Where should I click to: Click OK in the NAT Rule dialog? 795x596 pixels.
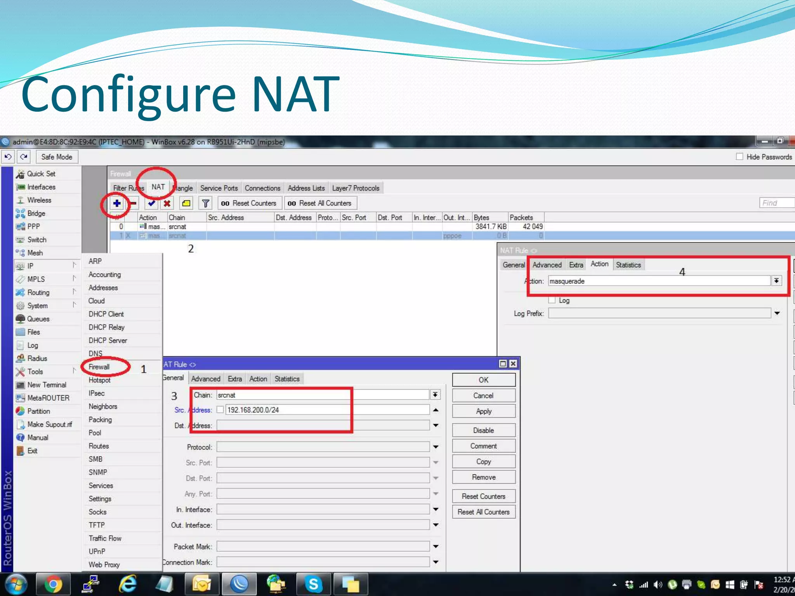coord(484,380)
